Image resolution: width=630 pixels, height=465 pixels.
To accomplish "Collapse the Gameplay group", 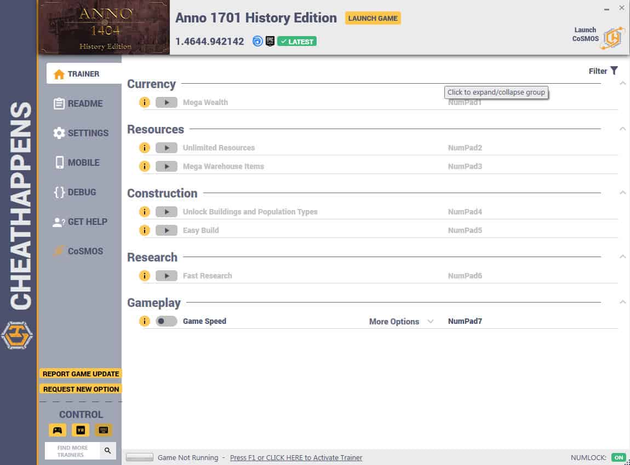I will (622, 302).
